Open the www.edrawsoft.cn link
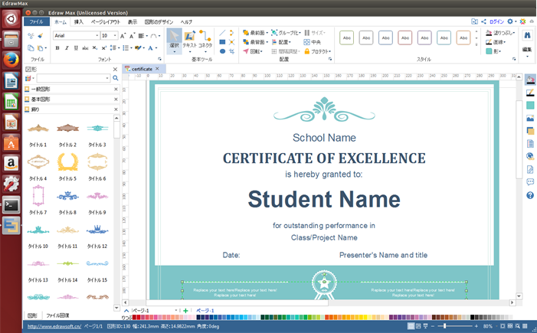Screen dimensions: 537x333 53,326
